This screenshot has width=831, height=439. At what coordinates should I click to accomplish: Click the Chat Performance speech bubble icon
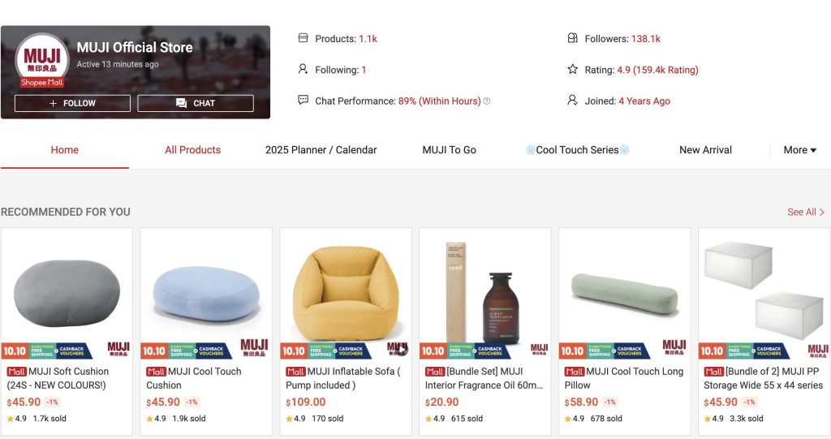pyautogui.click(x=304, y=101)
